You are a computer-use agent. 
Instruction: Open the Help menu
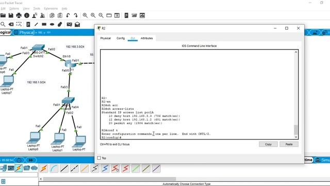tap(64, 8)
